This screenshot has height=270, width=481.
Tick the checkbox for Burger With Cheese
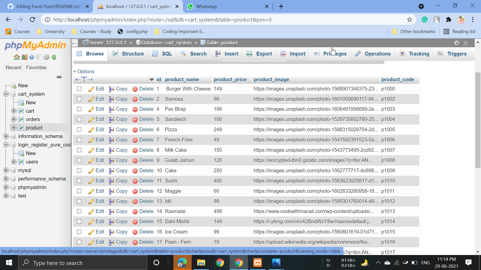[x=79, y=89]
